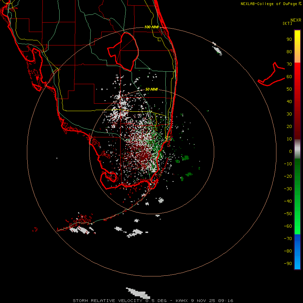This screenshot has width=303, height=303.
Task: Click the STORM RELATIVE VELOCITY product title
Action: point(107,301)
